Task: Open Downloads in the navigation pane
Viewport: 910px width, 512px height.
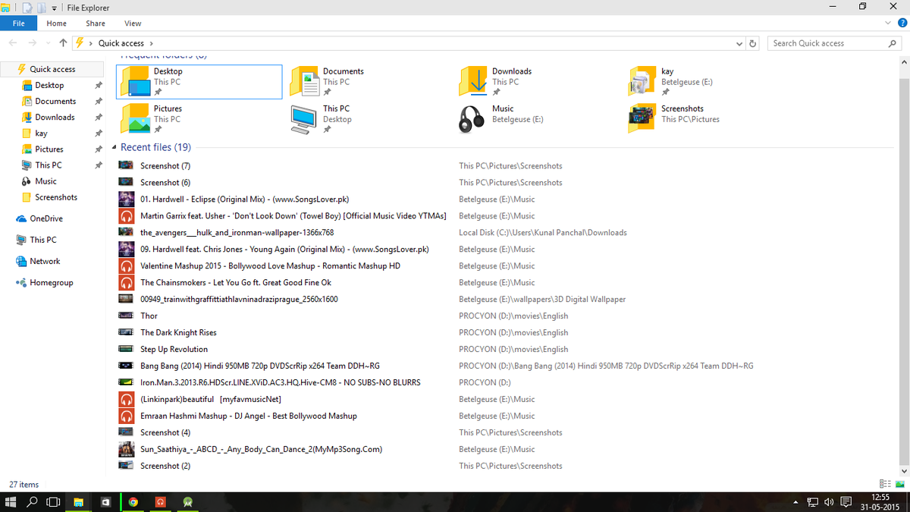Action: pyautogui.click(x=55, y=117)
